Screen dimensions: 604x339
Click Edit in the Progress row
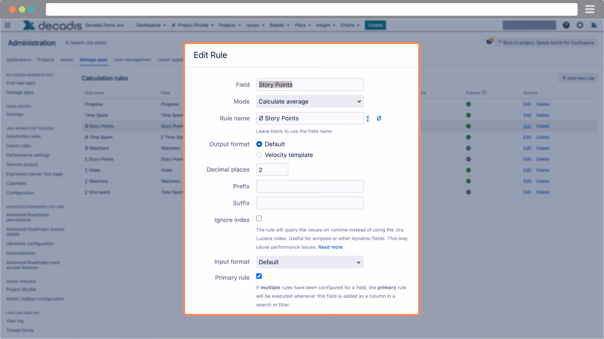[x=527, y=104]
